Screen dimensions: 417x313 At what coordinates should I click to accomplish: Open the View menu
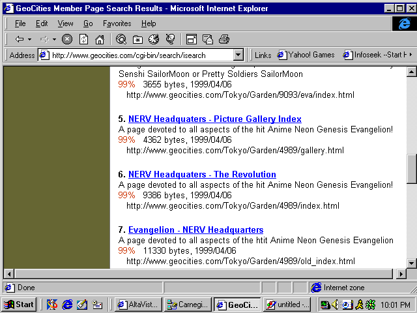[x=65, y=23]
